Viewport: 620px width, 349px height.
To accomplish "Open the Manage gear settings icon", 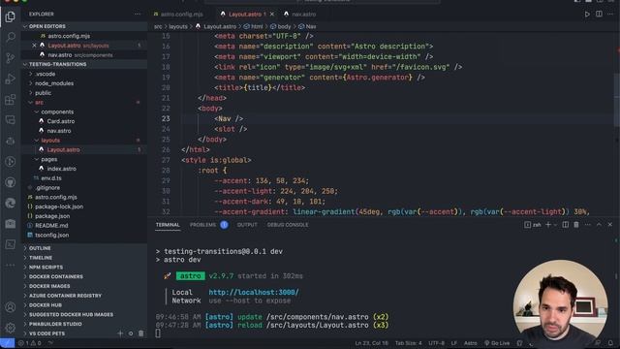I will coord(11,328).
